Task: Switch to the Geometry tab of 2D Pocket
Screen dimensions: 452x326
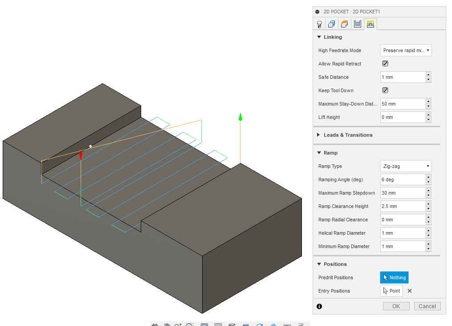Action: [x=331, y=24]
